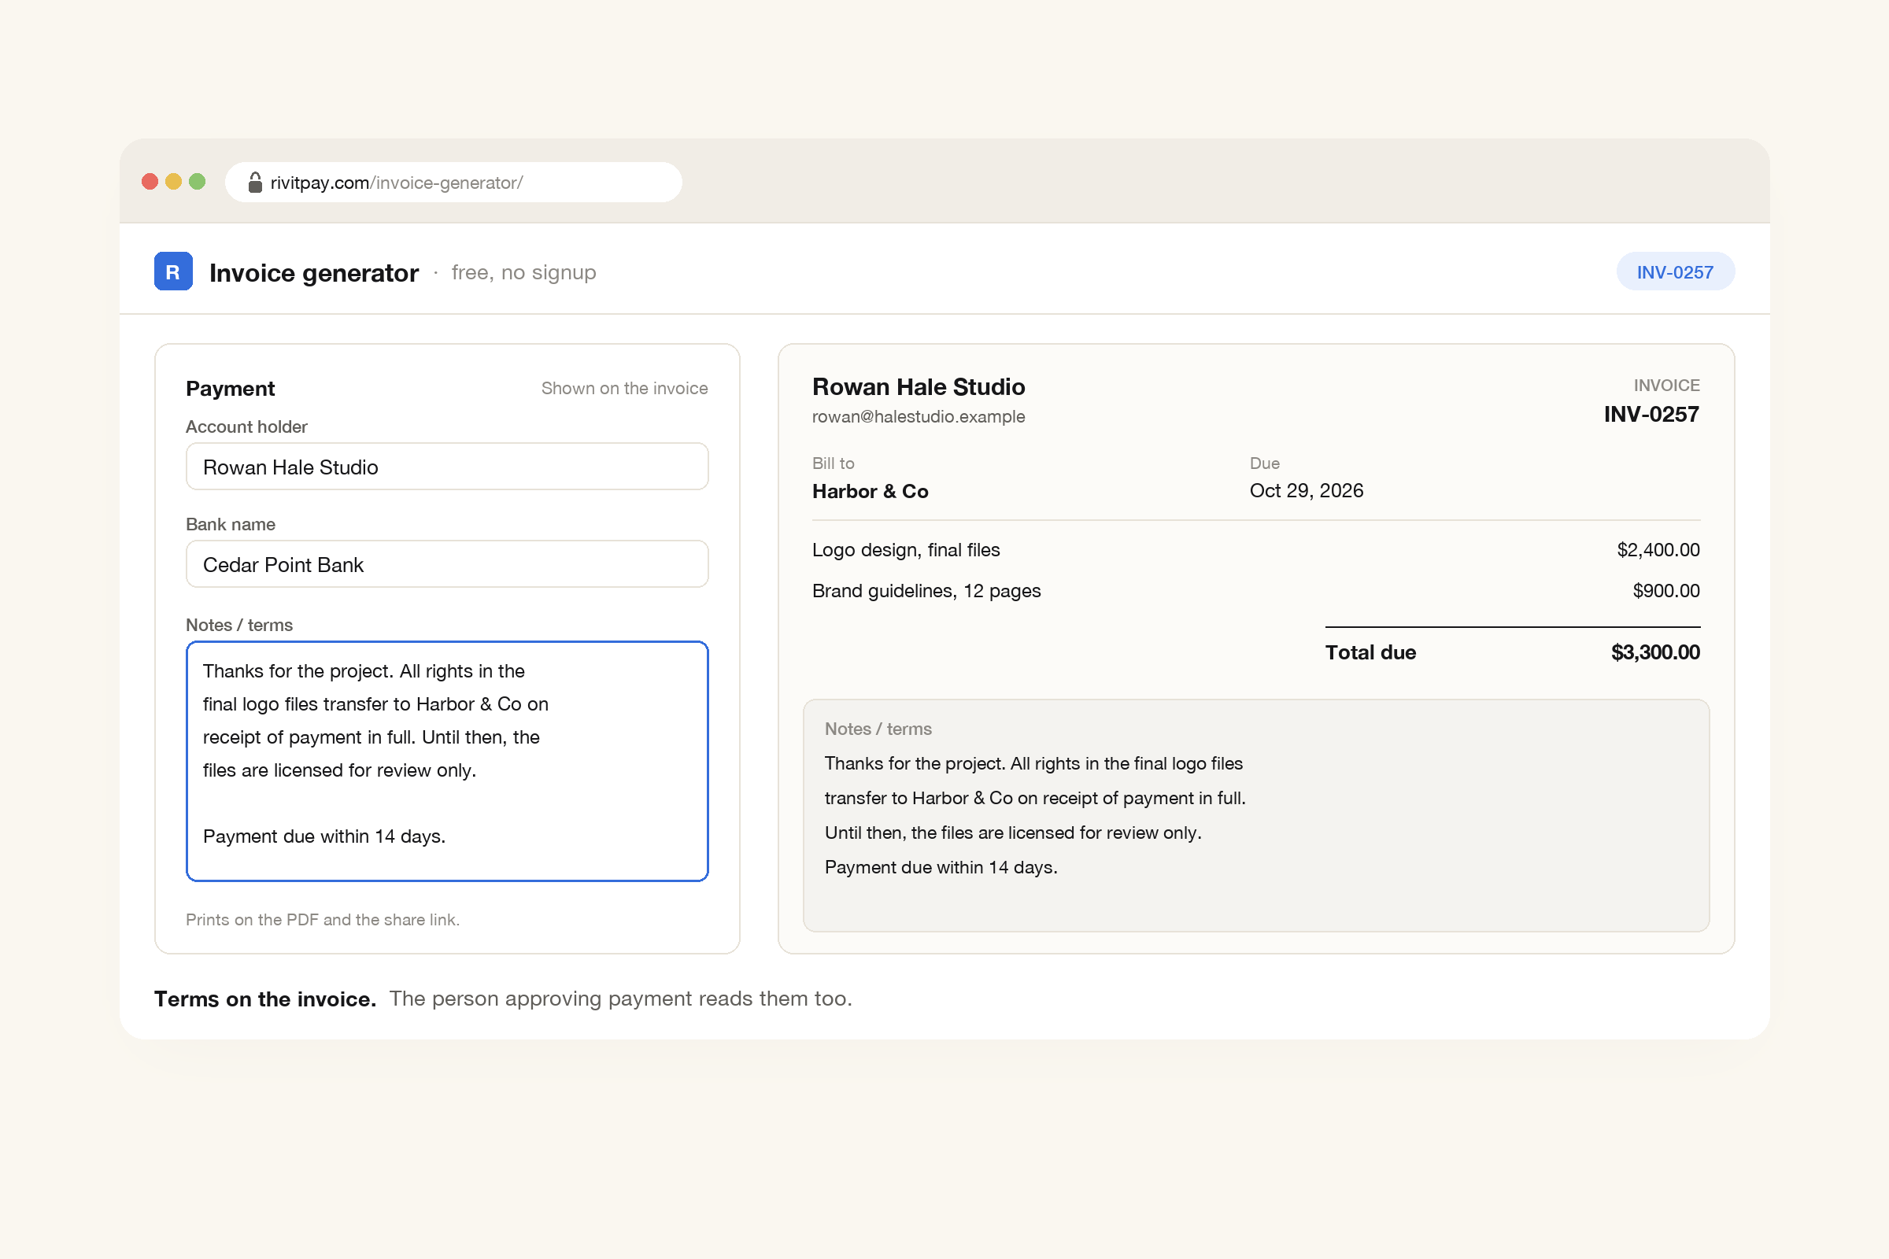Click the preview Notes / terms box label

878,729
